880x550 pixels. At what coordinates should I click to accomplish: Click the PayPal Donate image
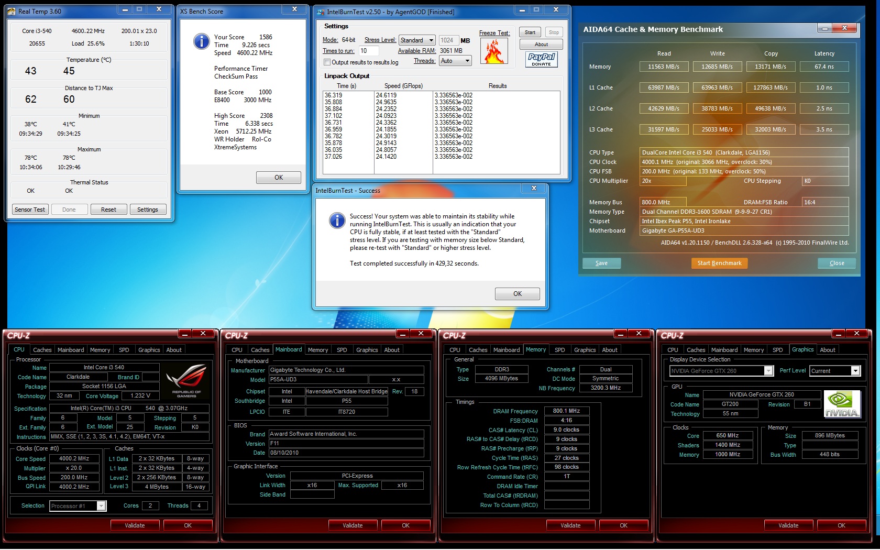coord(541,59)
